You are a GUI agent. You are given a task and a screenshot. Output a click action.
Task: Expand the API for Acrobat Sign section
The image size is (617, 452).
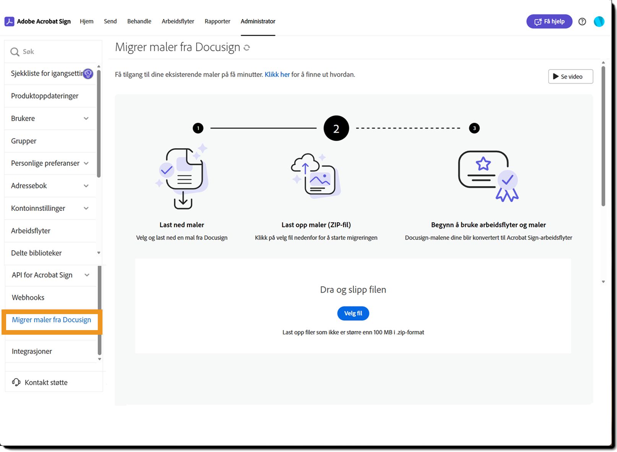point(87,275)
